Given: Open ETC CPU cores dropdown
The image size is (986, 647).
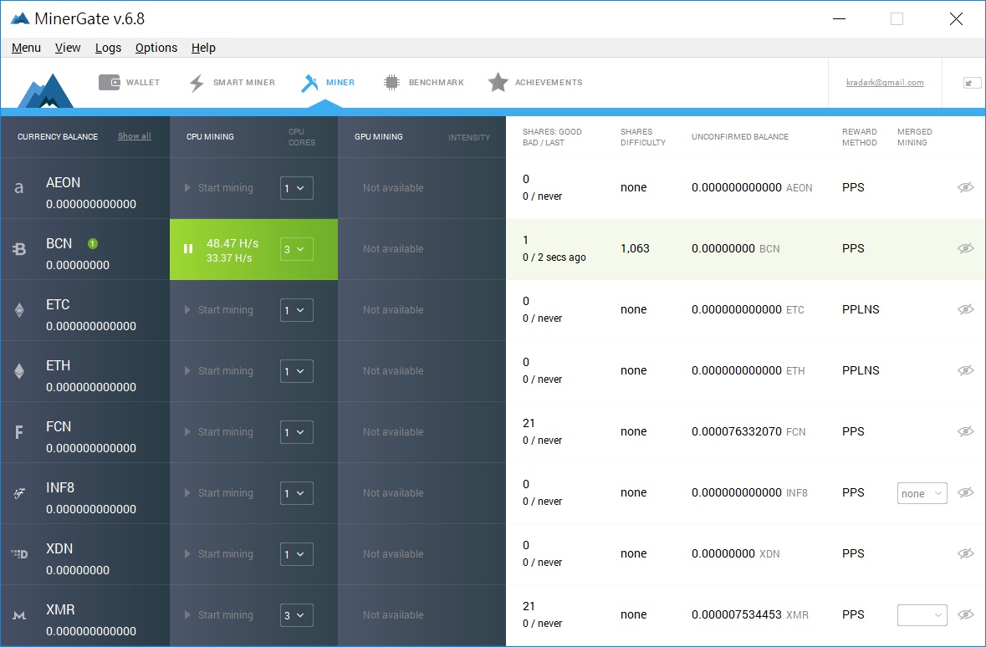Looking at the screenshot, I should [x=296, y=310].
